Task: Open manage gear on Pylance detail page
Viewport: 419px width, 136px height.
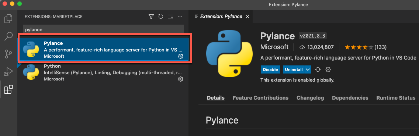Action: pyautogui.click(x=328, y=69)
